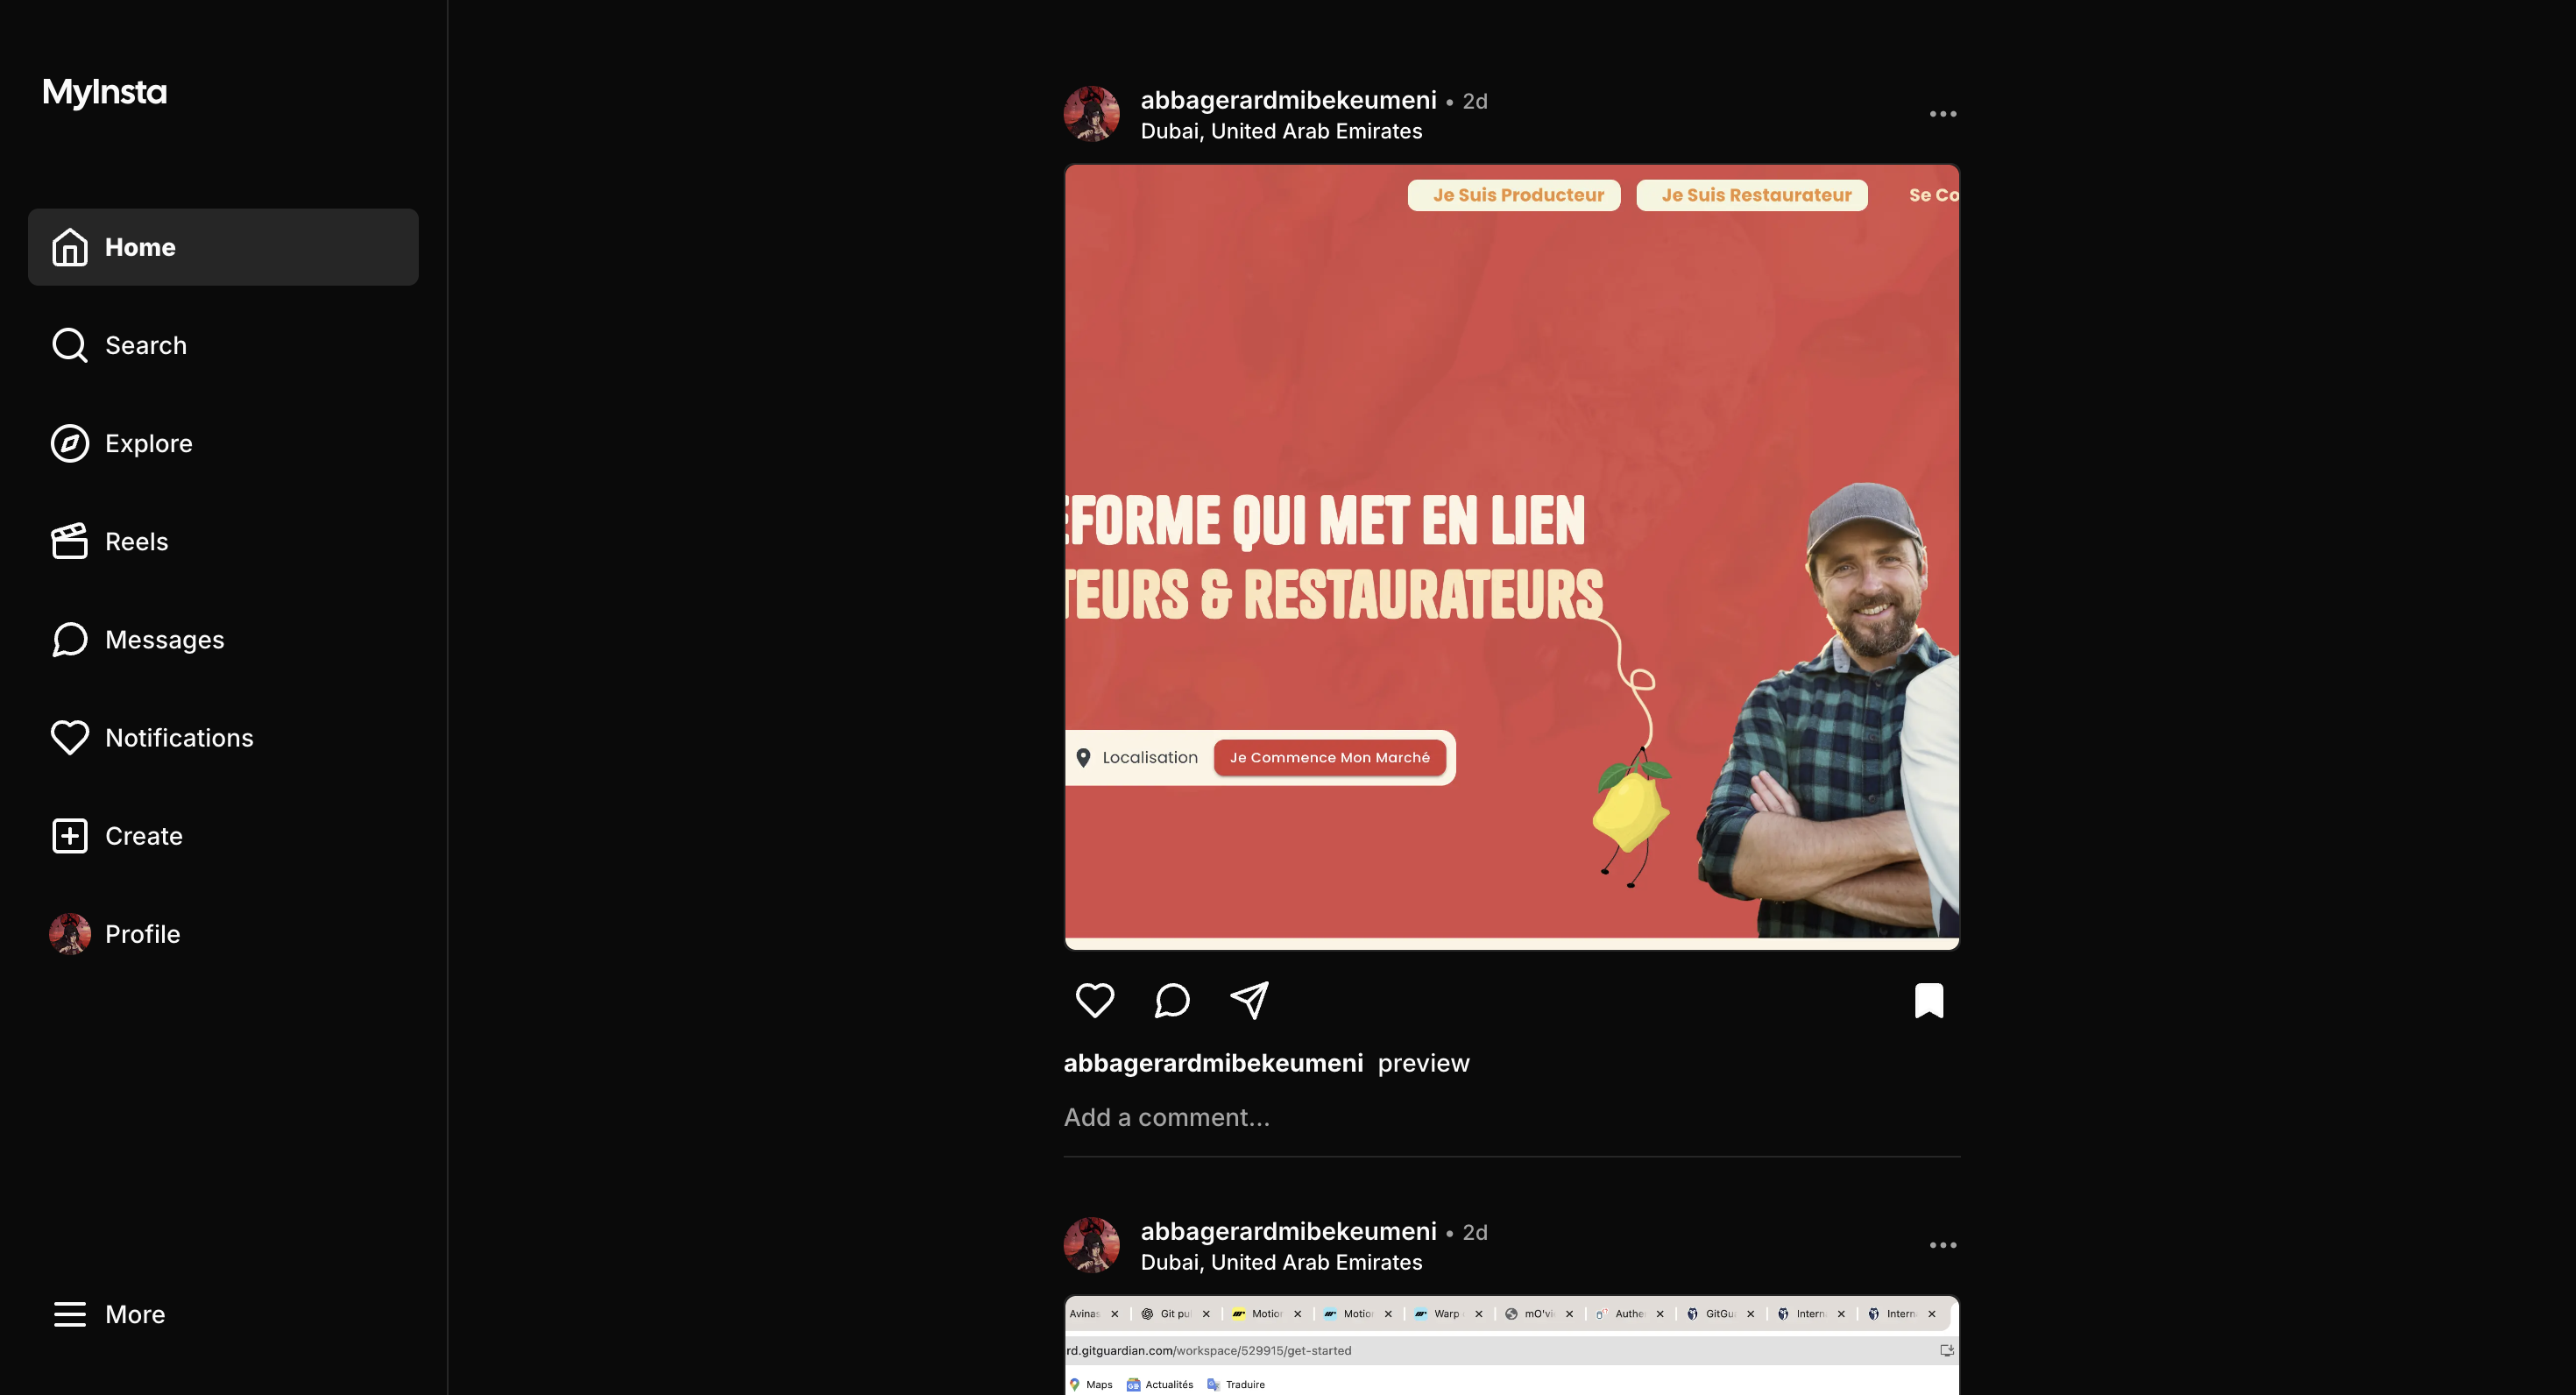Toggle the bookmark save icon on post
This screenshot has width=2576, height=1395.
[1929, 1000]
